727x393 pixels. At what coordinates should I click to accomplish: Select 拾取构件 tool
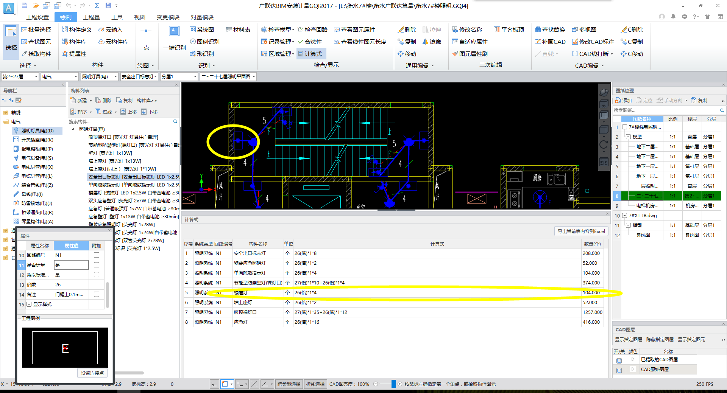coord(36,54)
